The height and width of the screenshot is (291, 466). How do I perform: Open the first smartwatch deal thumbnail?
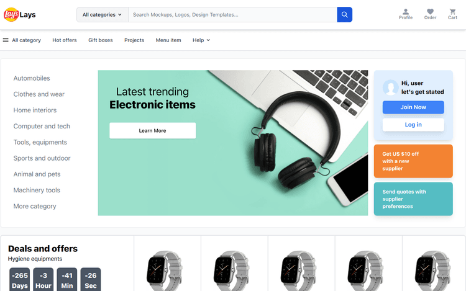point(164,271)
